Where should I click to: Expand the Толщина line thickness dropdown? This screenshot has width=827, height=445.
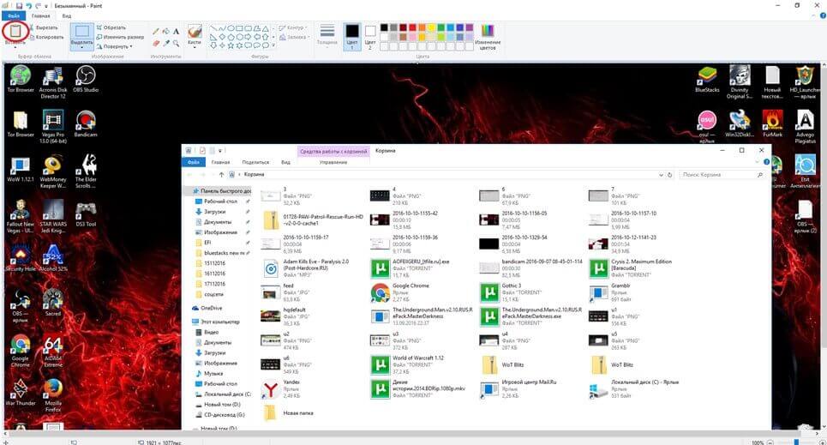pyautogui.click(x=327, y=34)
